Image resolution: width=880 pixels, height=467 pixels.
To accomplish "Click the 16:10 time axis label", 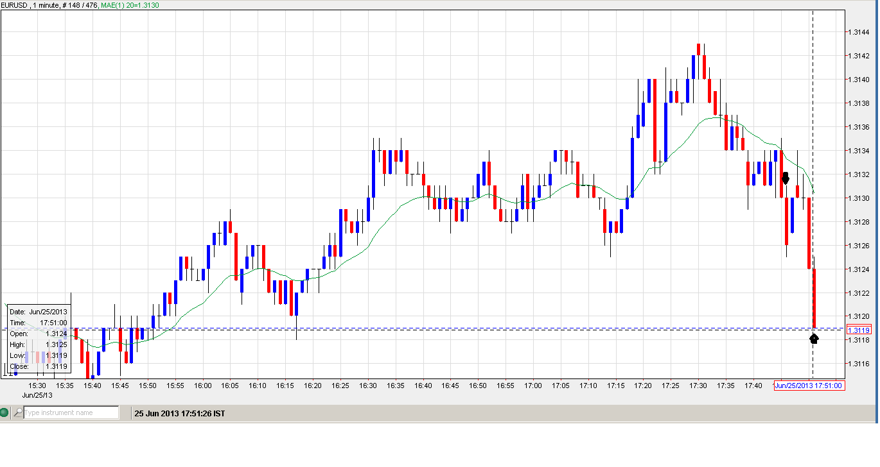I will pyautogui.click(x=258, y=386).
